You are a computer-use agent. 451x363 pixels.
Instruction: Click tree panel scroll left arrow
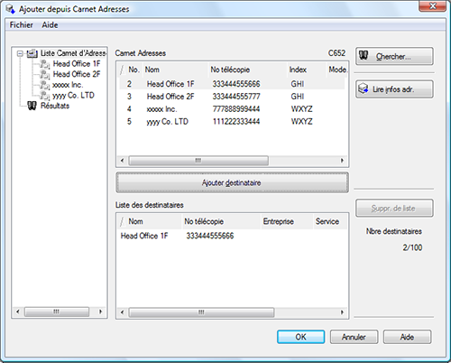(x=18, y=312)
